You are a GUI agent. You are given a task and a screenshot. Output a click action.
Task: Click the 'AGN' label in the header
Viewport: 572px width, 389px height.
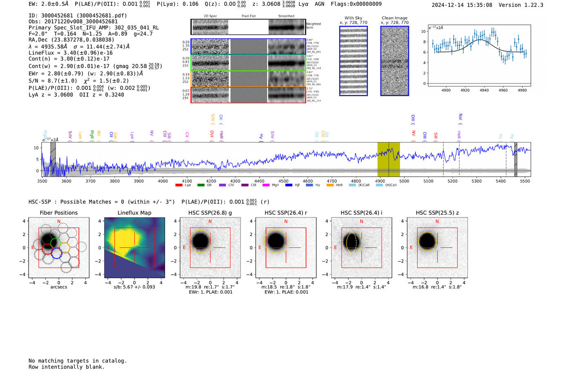tap(320, 4)
